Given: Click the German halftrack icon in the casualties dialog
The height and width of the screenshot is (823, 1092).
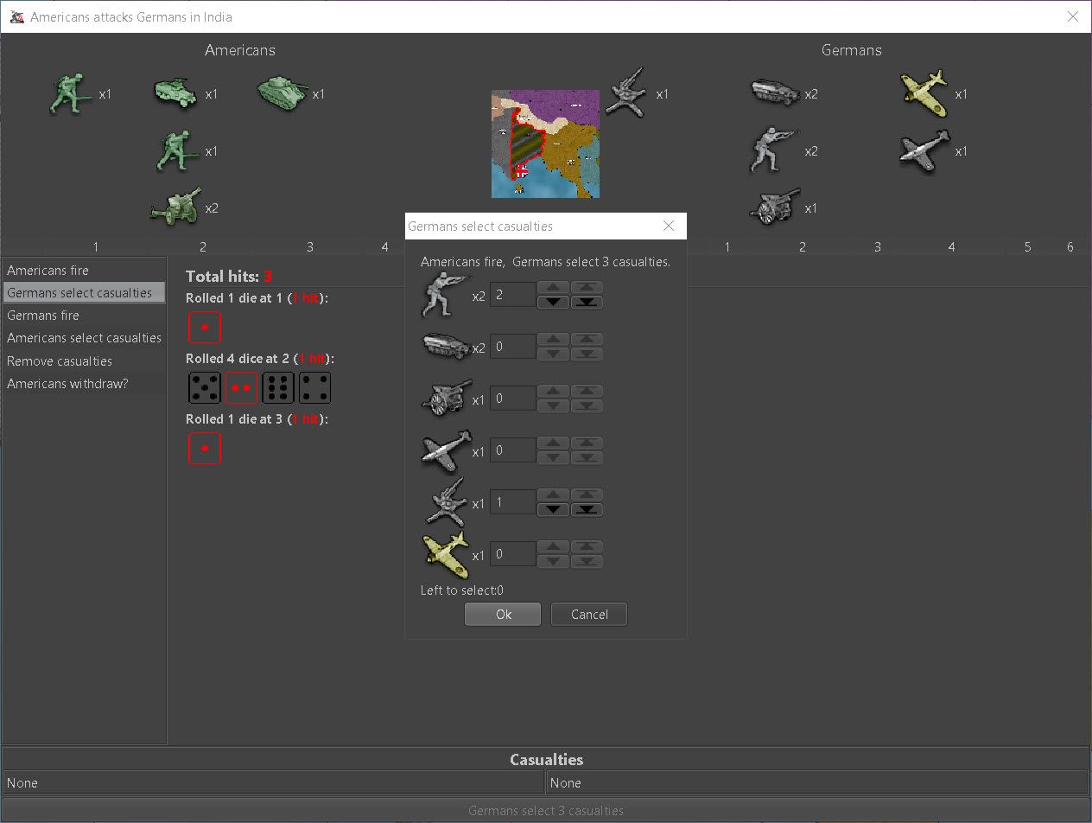Looking at the screenshot, I should click(446, 348).
